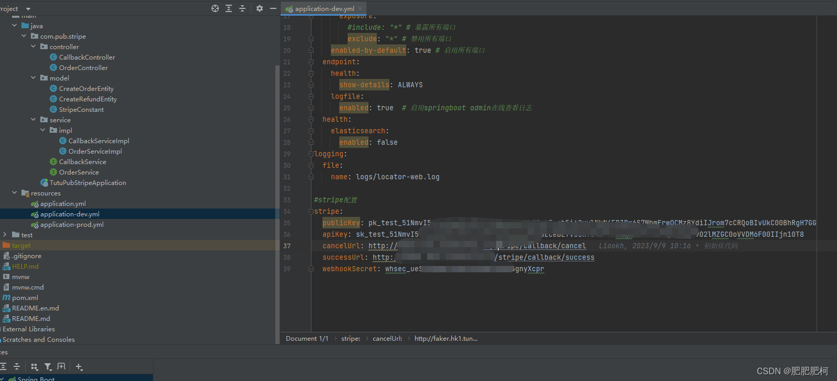This screenshot has height=381, width=837.
Task: Collapse the Spring Boot services node
Action: point(2,379)
